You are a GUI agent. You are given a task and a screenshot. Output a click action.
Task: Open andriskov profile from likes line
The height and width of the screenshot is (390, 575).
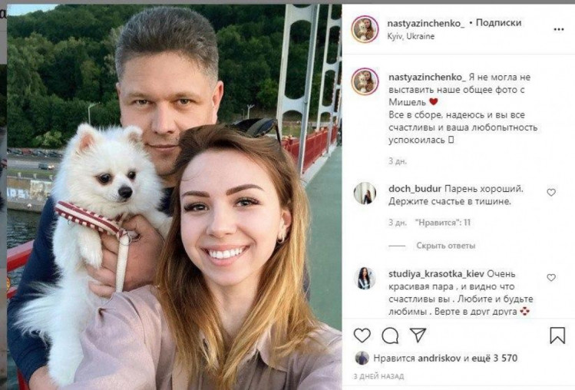pyautogui.click(x=439, y=358)
